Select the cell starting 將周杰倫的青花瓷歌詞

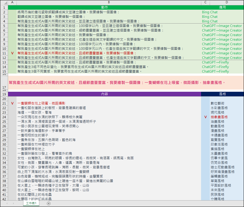pos(109,12)
